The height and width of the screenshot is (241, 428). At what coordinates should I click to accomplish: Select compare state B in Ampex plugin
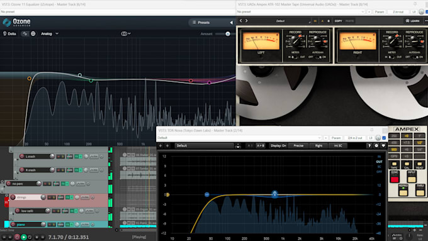click(329, 21)
